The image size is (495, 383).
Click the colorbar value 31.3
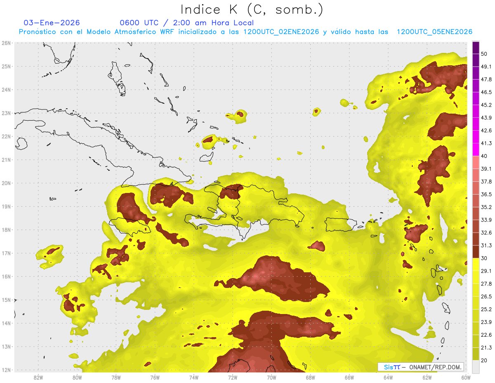pyautogui.click(x=486, y=245)
